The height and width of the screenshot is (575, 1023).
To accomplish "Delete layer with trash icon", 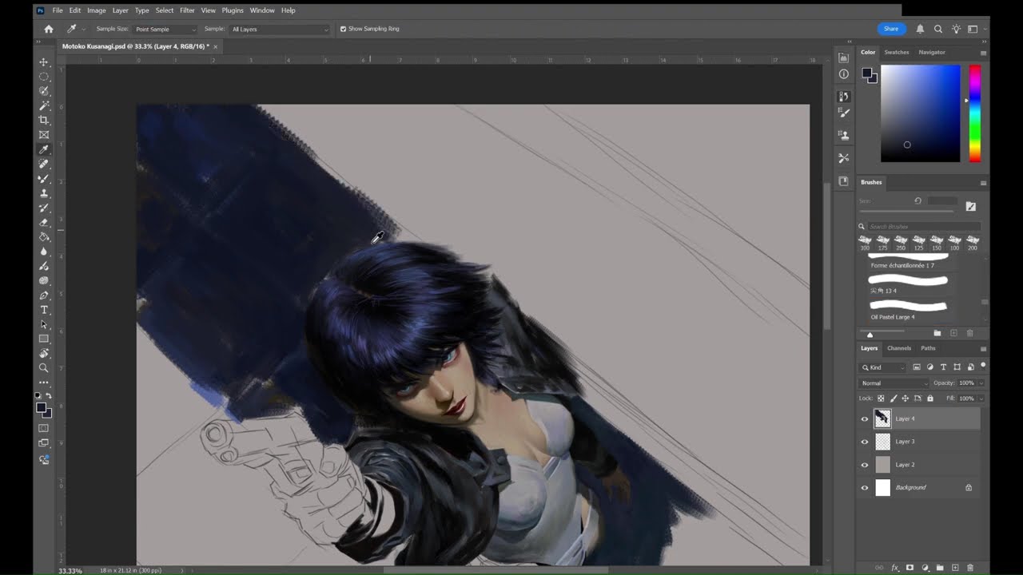I will pyautogui.click(x=970, y=568).
